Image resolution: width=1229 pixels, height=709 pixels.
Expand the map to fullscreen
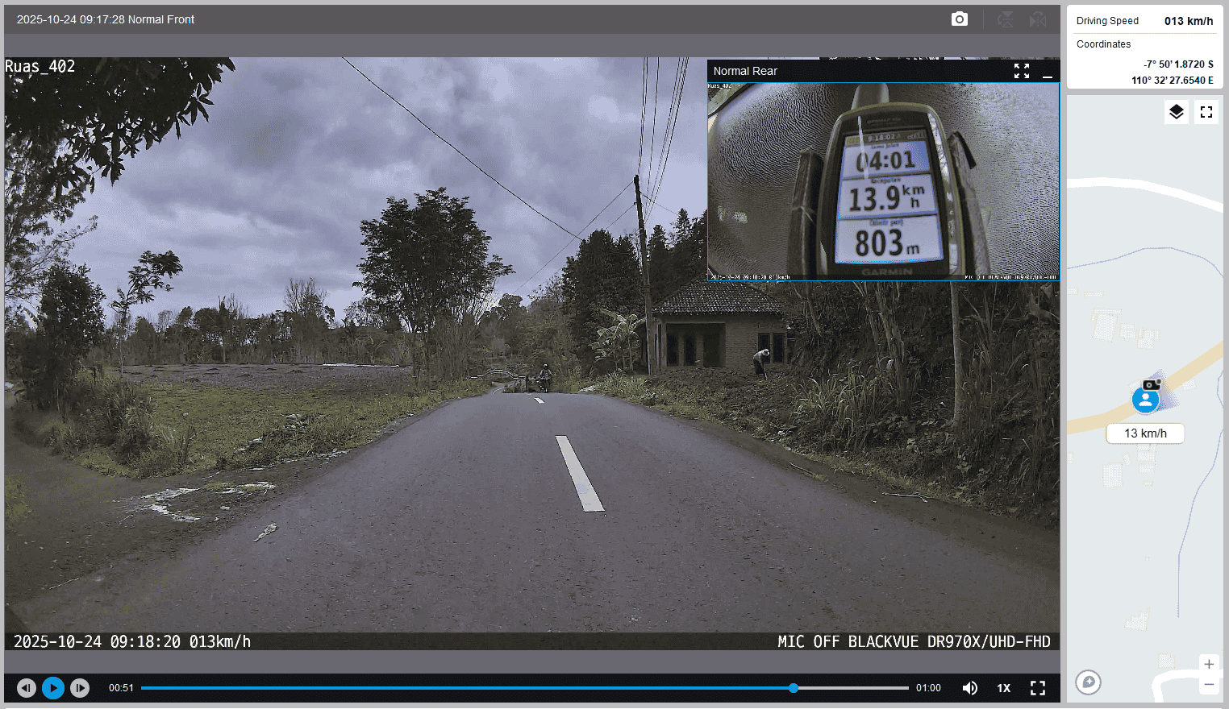coord(1206,112)
